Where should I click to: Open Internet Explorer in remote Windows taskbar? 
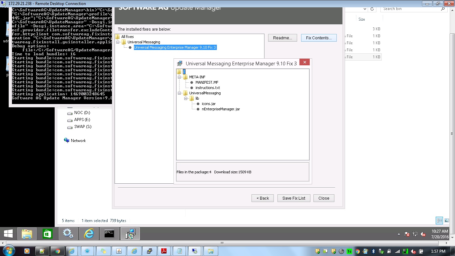click(x=89, y=234)
